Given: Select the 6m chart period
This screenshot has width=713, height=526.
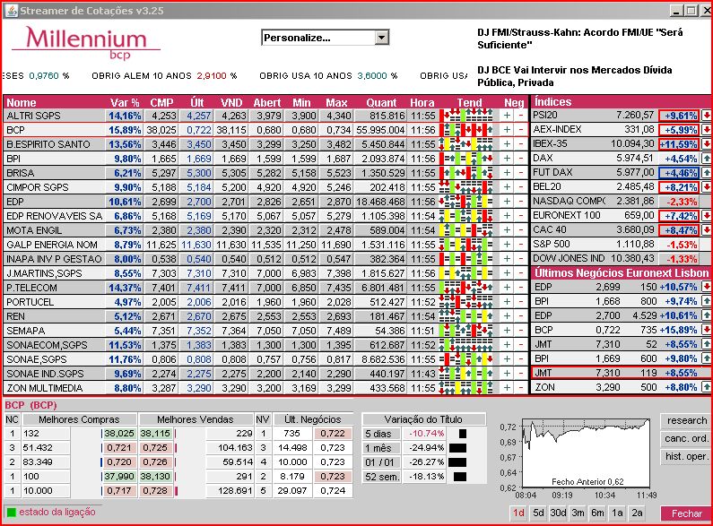Looking at the screenshot, I should click(597, 513).
